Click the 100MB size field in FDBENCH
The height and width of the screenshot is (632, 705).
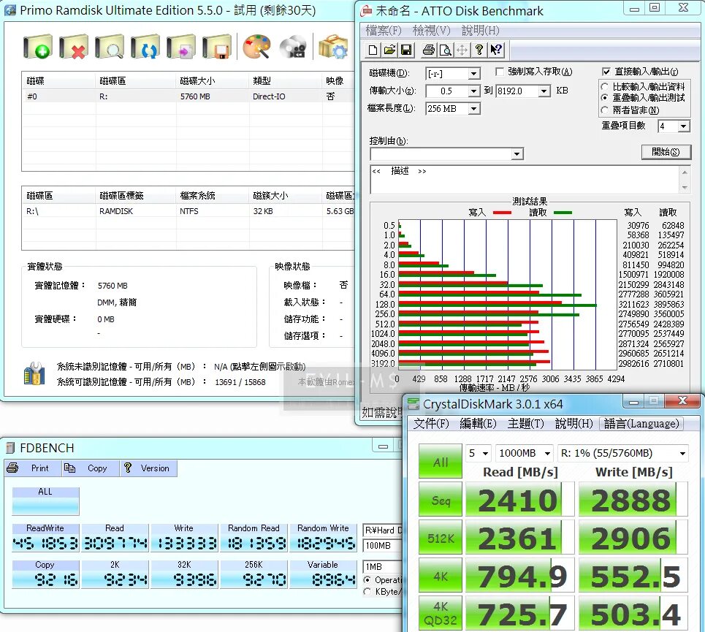[x=382, y=546]
